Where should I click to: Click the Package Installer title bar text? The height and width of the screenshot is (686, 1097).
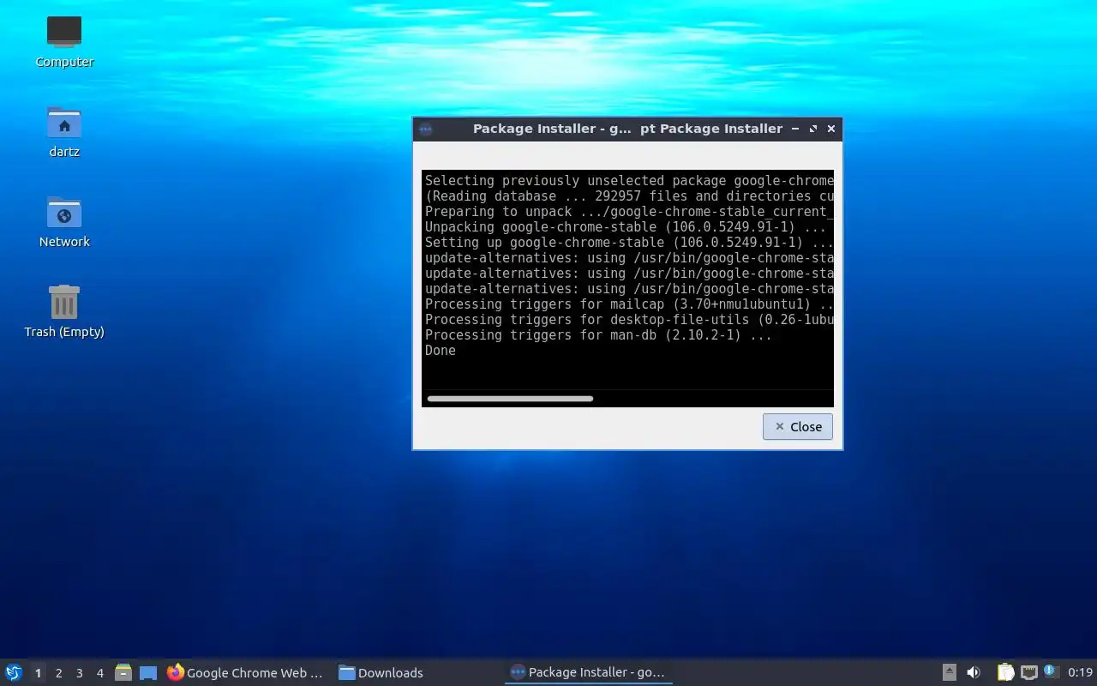click(627, 129)
